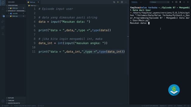Open the terminal selector dropdown 1: Python
The image size is (191, 107).
tap(159, 2)
